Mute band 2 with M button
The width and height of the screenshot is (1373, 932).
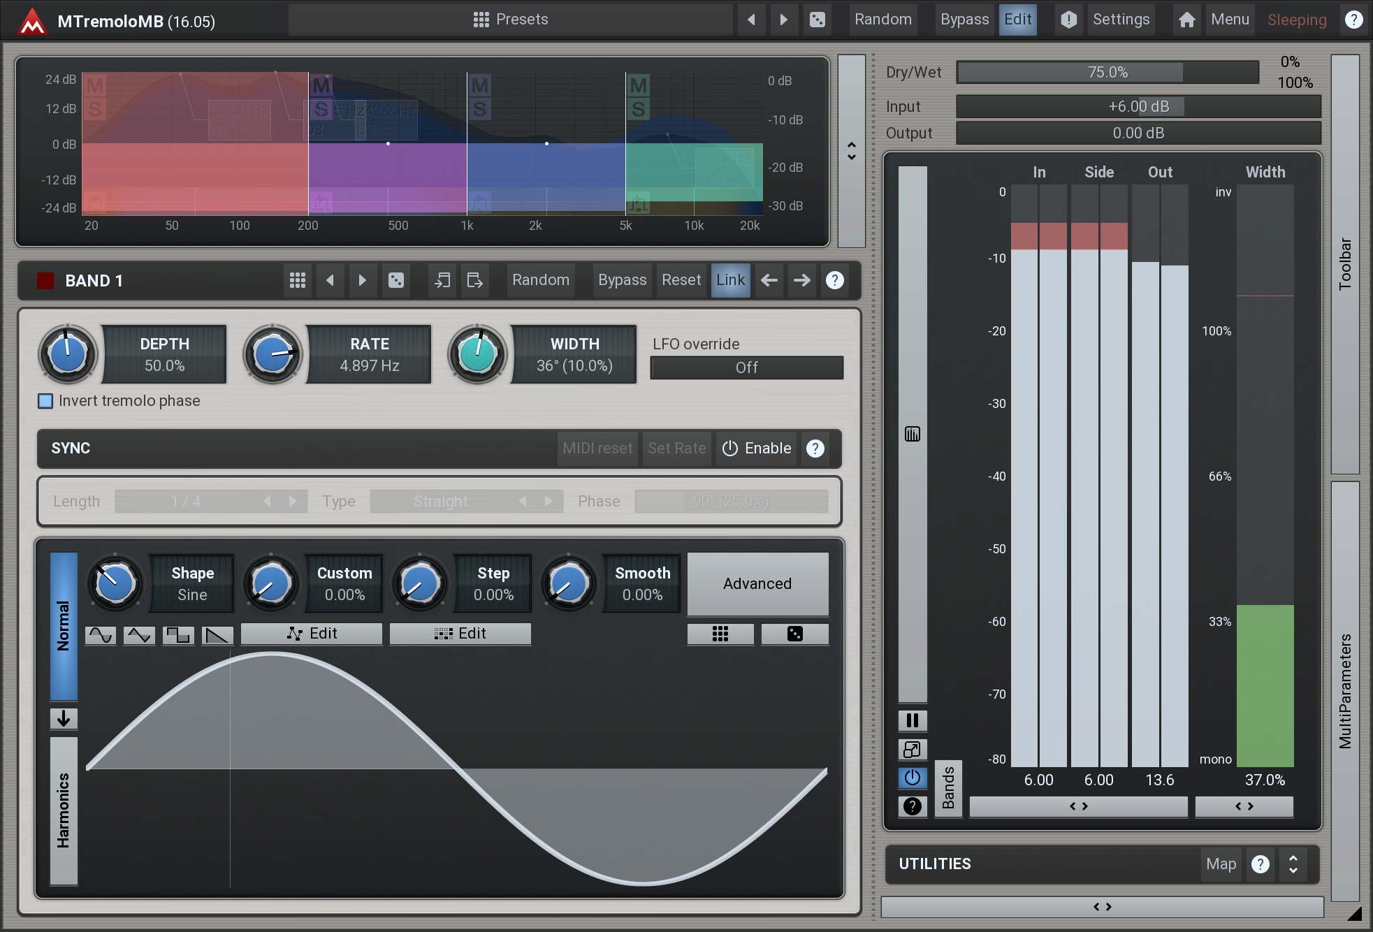coord(321,86)
